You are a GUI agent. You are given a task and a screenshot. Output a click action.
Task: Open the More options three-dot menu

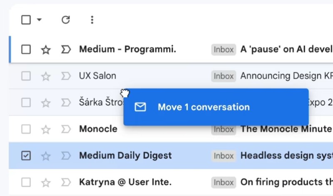(92, 20)
